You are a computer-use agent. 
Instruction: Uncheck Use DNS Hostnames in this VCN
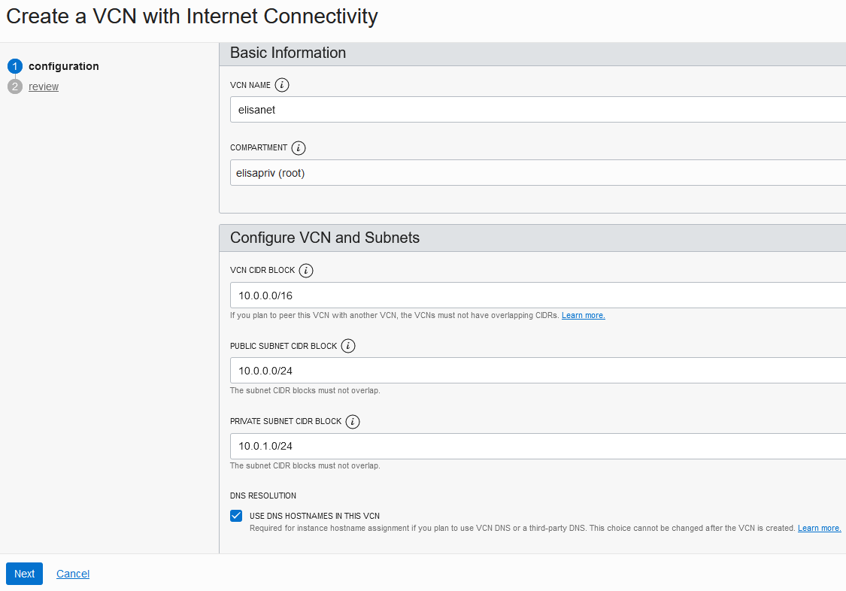236,516
